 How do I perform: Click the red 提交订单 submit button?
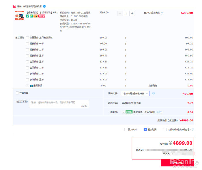click(177, 163)
